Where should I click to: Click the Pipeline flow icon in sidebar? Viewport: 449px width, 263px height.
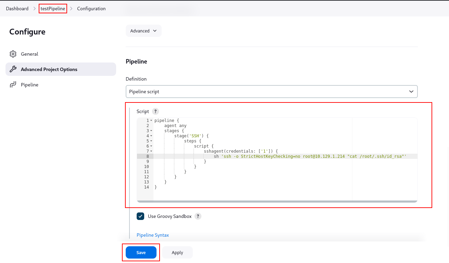(13, 85)
